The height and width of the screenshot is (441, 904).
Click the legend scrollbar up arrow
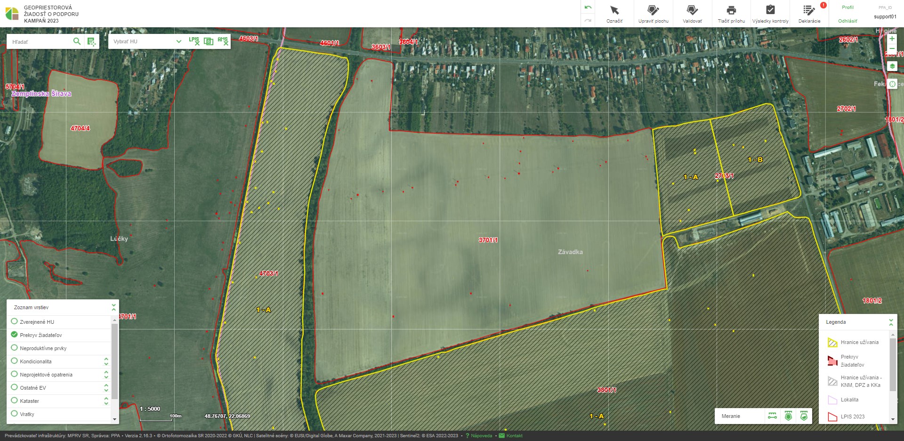tap(893, 334)
